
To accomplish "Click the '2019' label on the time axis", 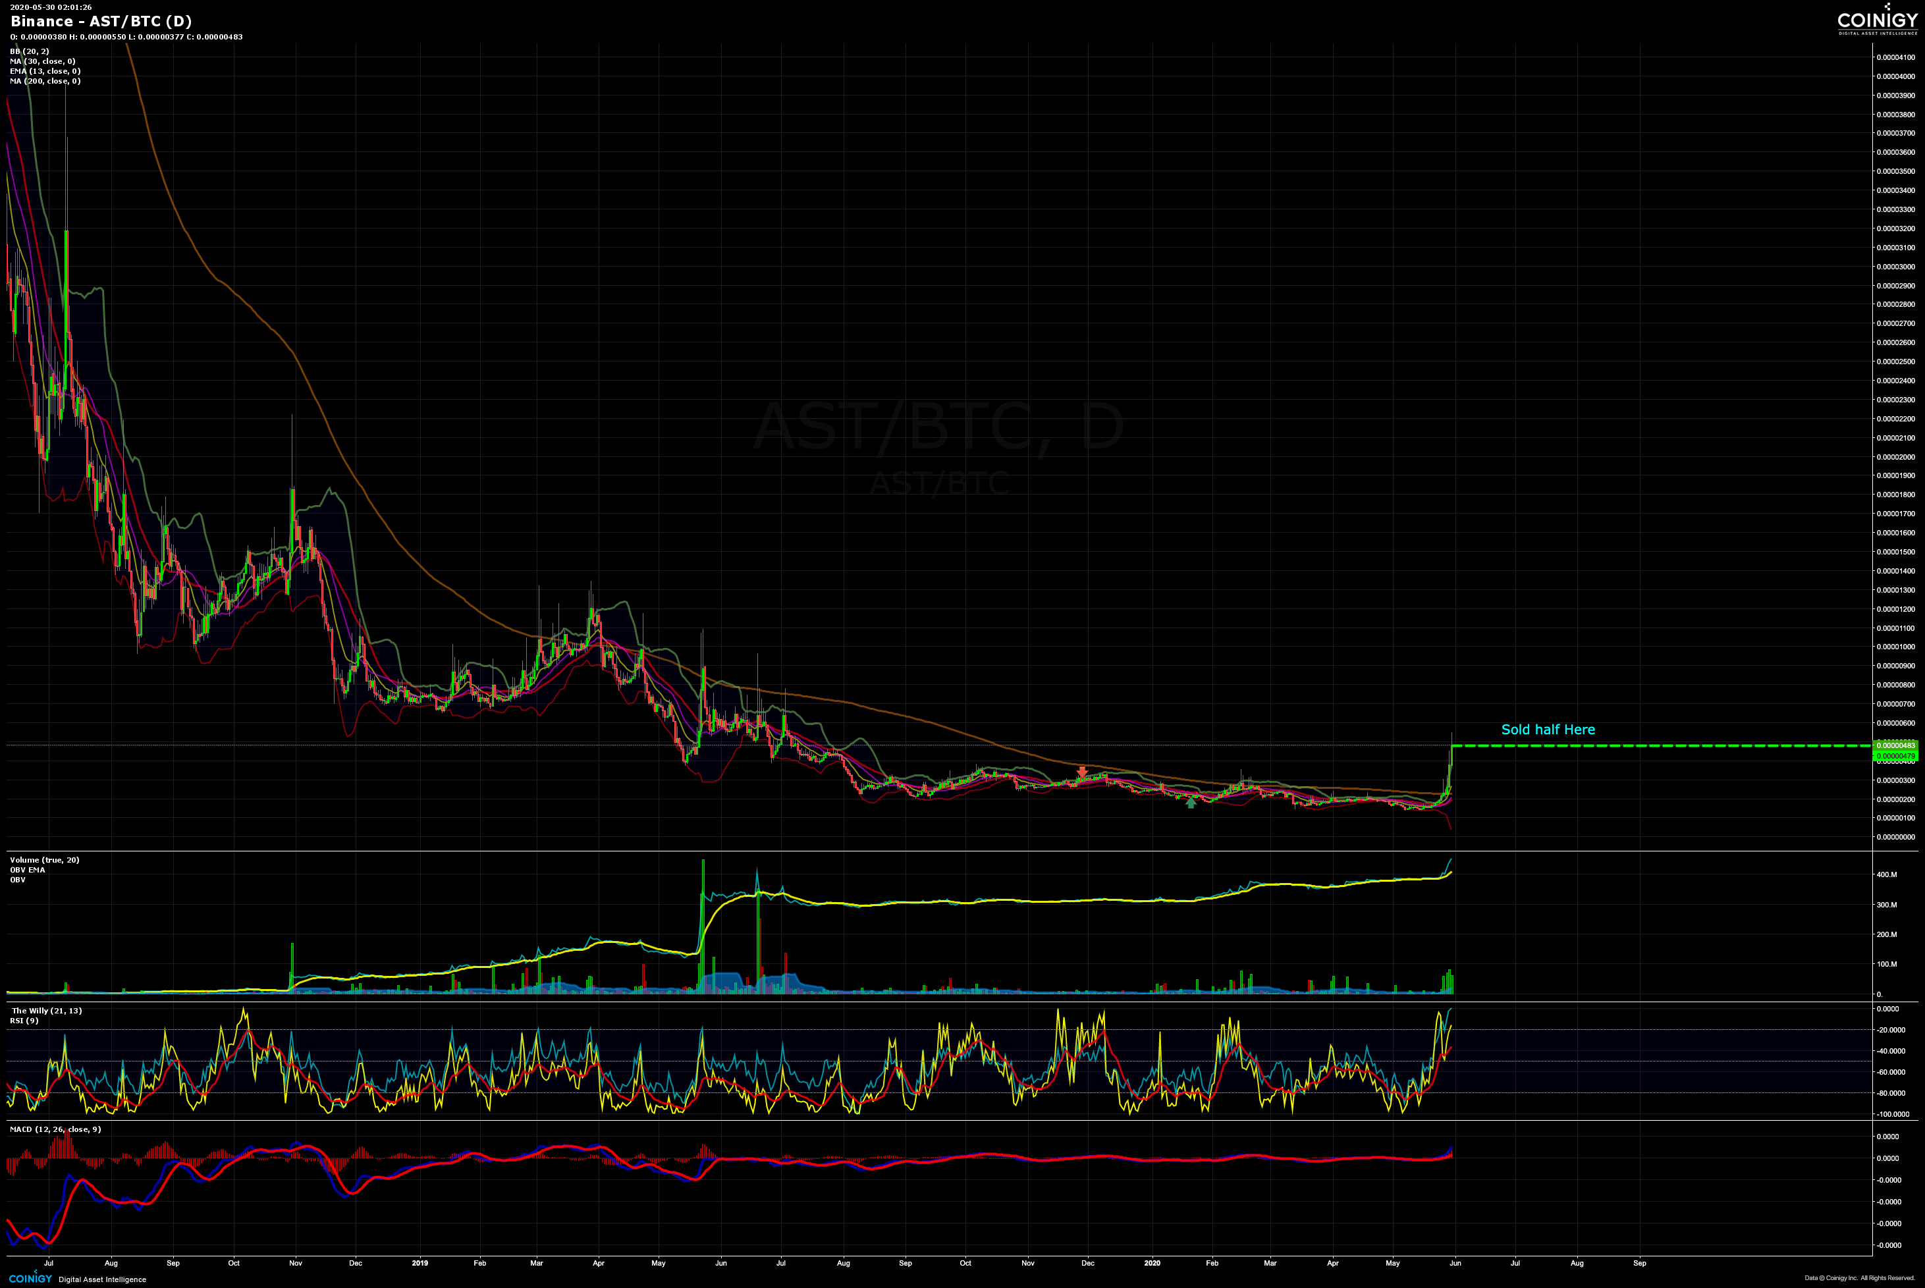I will coord(420,1264).
